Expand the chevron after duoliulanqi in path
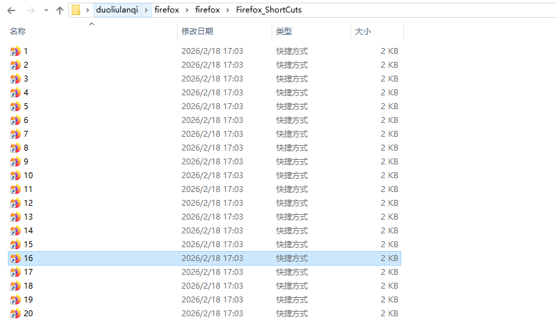This screenshot has width=557, height=334. click(146, 11)
